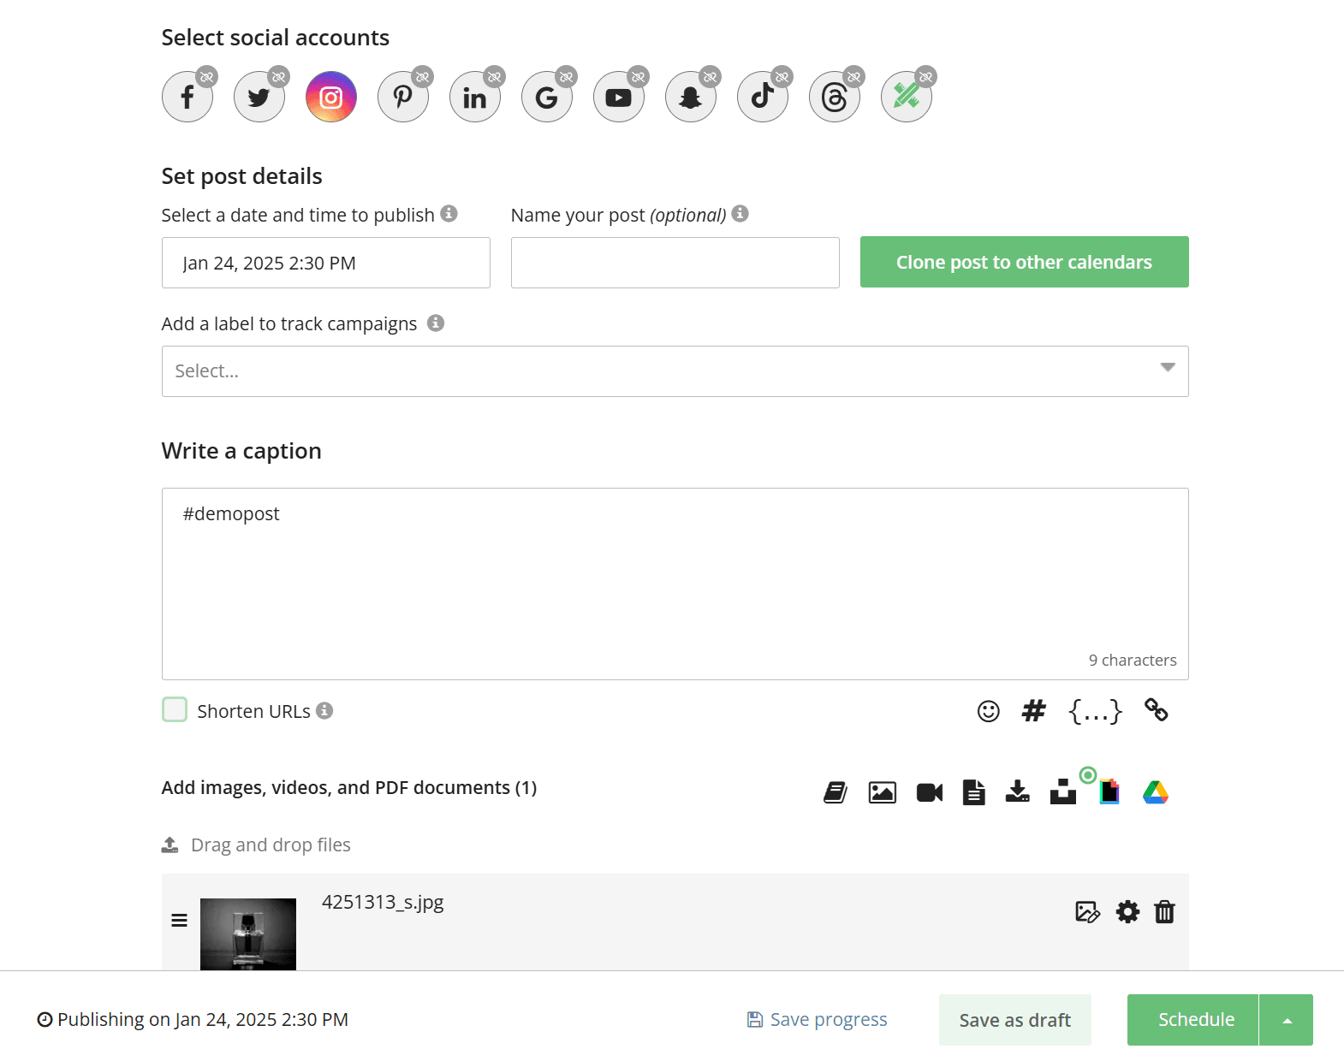Click the Save as draft button
Screen dimensions: 1344x1061
pos(1015,1020)
